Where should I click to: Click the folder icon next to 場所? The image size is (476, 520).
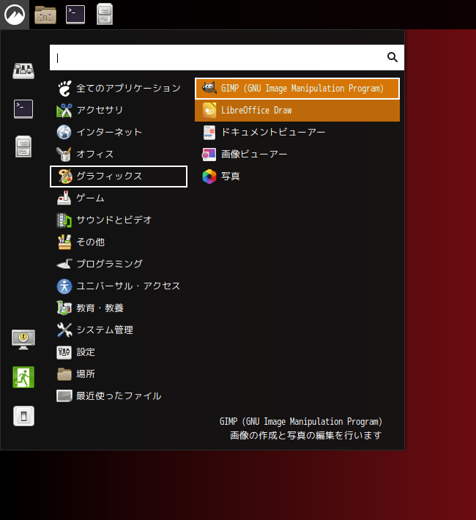pyautogui.click(x=64, y=374)
